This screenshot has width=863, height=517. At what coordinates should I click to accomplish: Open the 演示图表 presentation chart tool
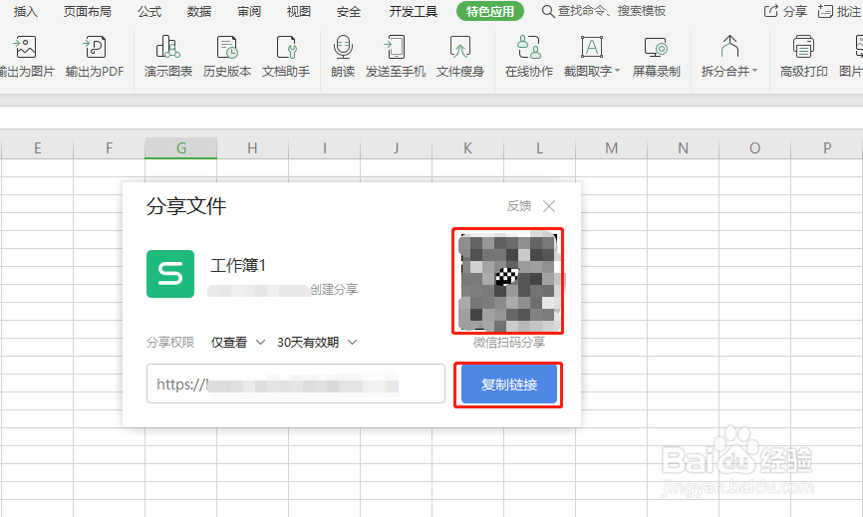click(167, 56)
